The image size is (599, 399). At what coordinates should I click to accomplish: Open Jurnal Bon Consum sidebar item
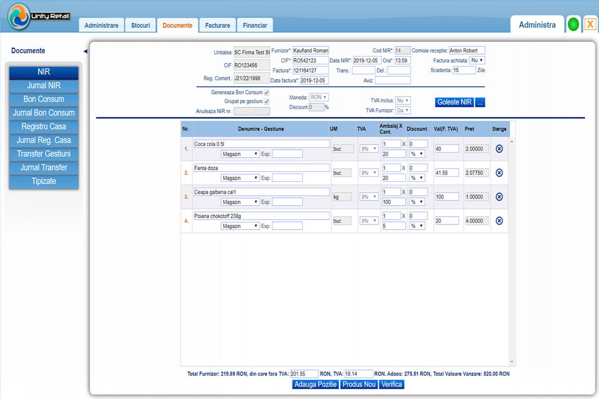[44, 113]
